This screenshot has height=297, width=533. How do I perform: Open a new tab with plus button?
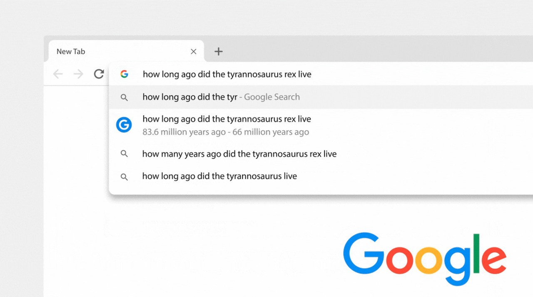219,51
